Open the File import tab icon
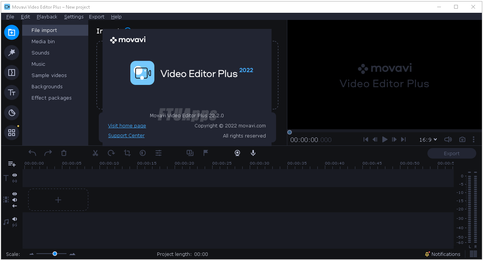483x260 pixels. (x=12, y=32)
